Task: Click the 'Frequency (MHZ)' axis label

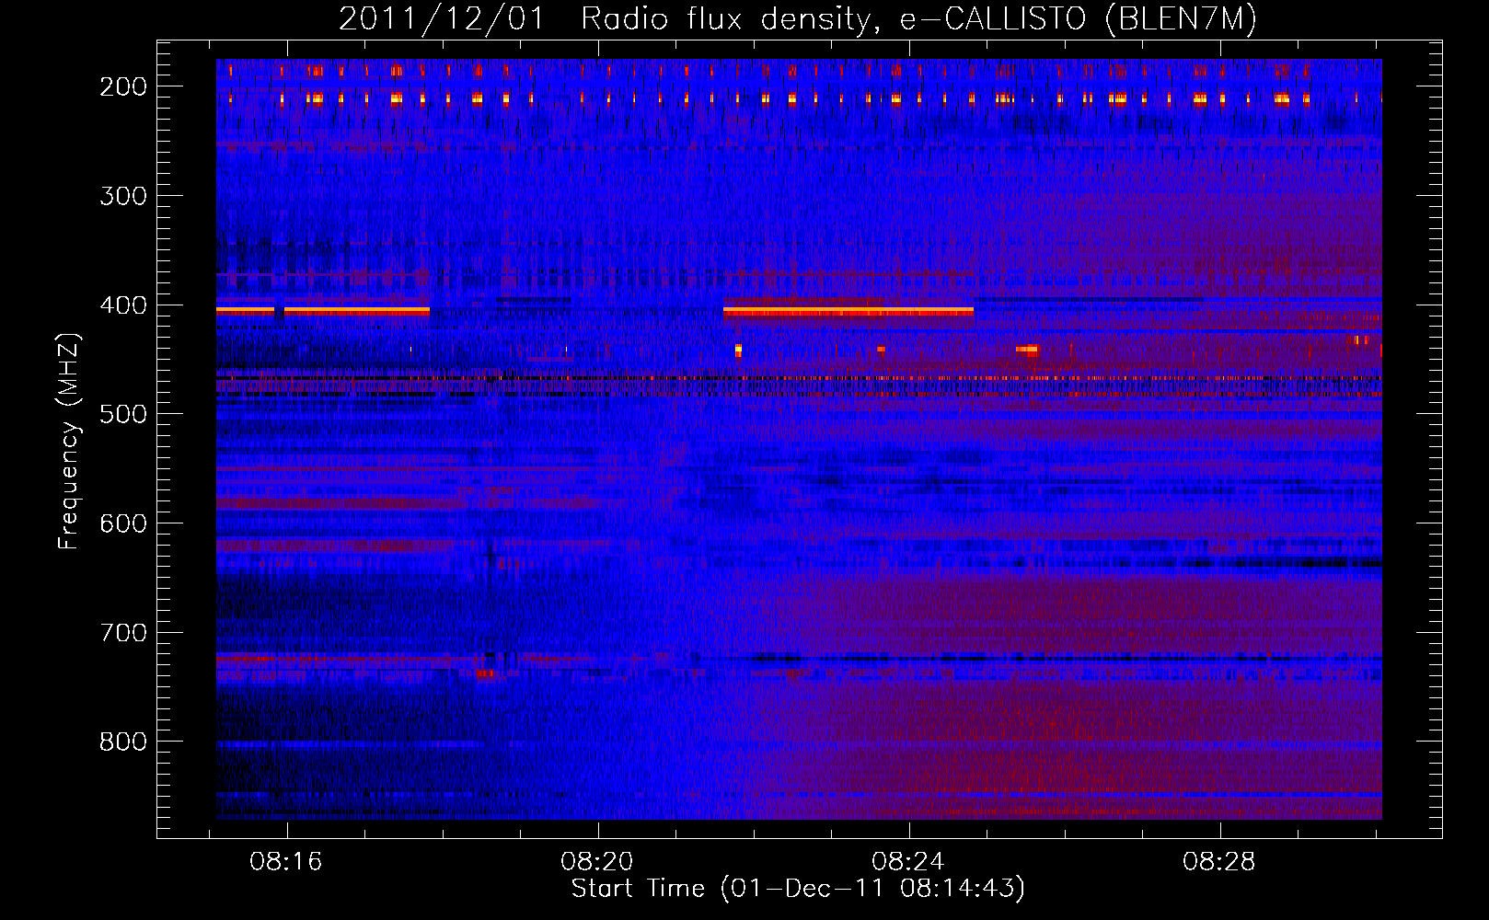Action: click(x=69, y=441)
